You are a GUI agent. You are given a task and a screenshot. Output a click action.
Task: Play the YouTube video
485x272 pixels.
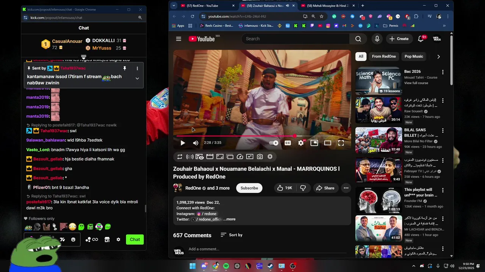pos(183,143)
